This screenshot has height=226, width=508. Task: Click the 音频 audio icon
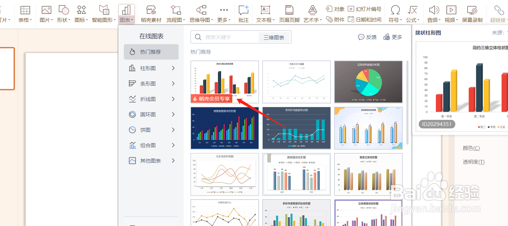(x=434, y=10)
